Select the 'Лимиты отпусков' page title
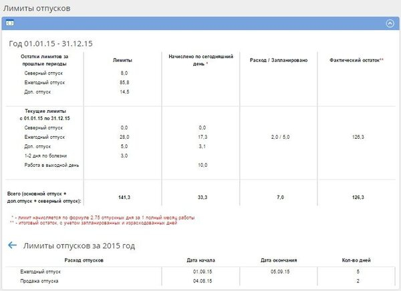The height and width of the screenshot is (291, 401). coord(37,8)
